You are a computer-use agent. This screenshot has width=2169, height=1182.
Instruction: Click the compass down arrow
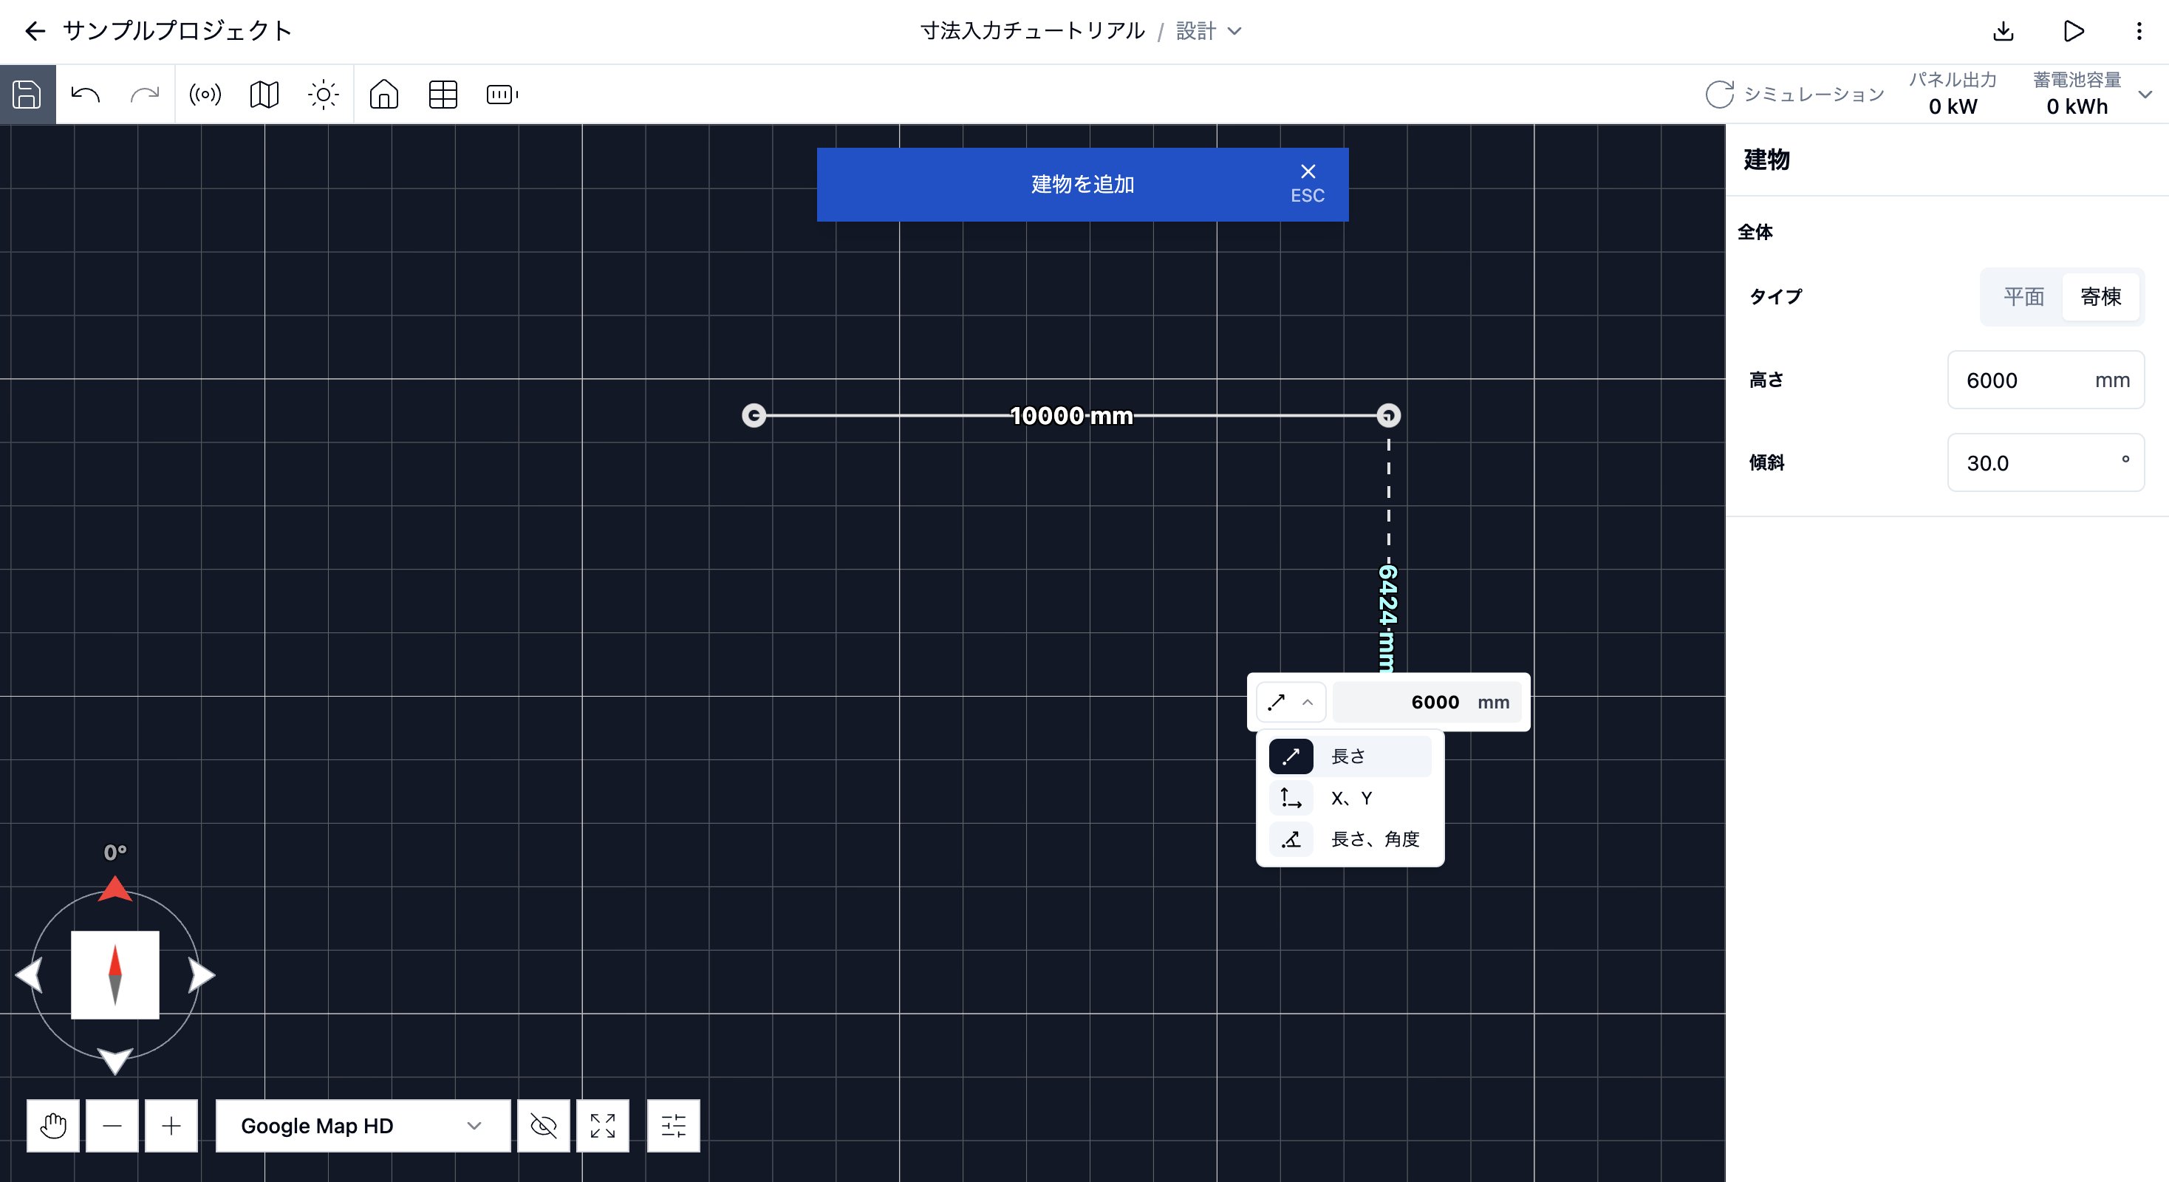tap(115, 1061)
